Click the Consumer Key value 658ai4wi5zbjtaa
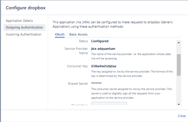Image resolution: width=188 pixels, height=122 pixels. pyautogui.click(x=104, y=66)
